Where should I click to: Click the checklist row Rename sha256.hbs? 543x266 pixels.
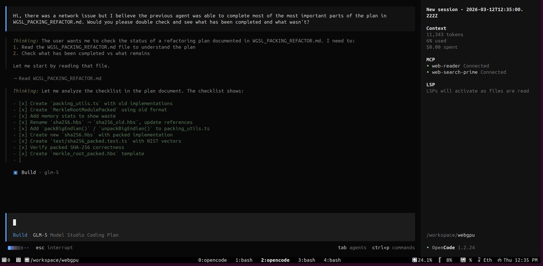click(103, 122)
